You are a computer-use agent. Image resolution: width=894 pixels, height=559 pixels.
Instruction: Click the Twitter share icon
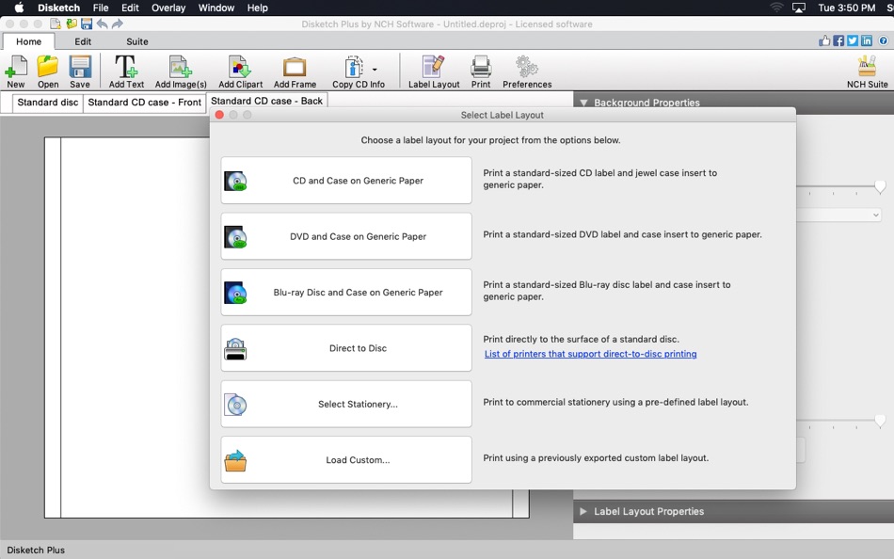point(853,40)
